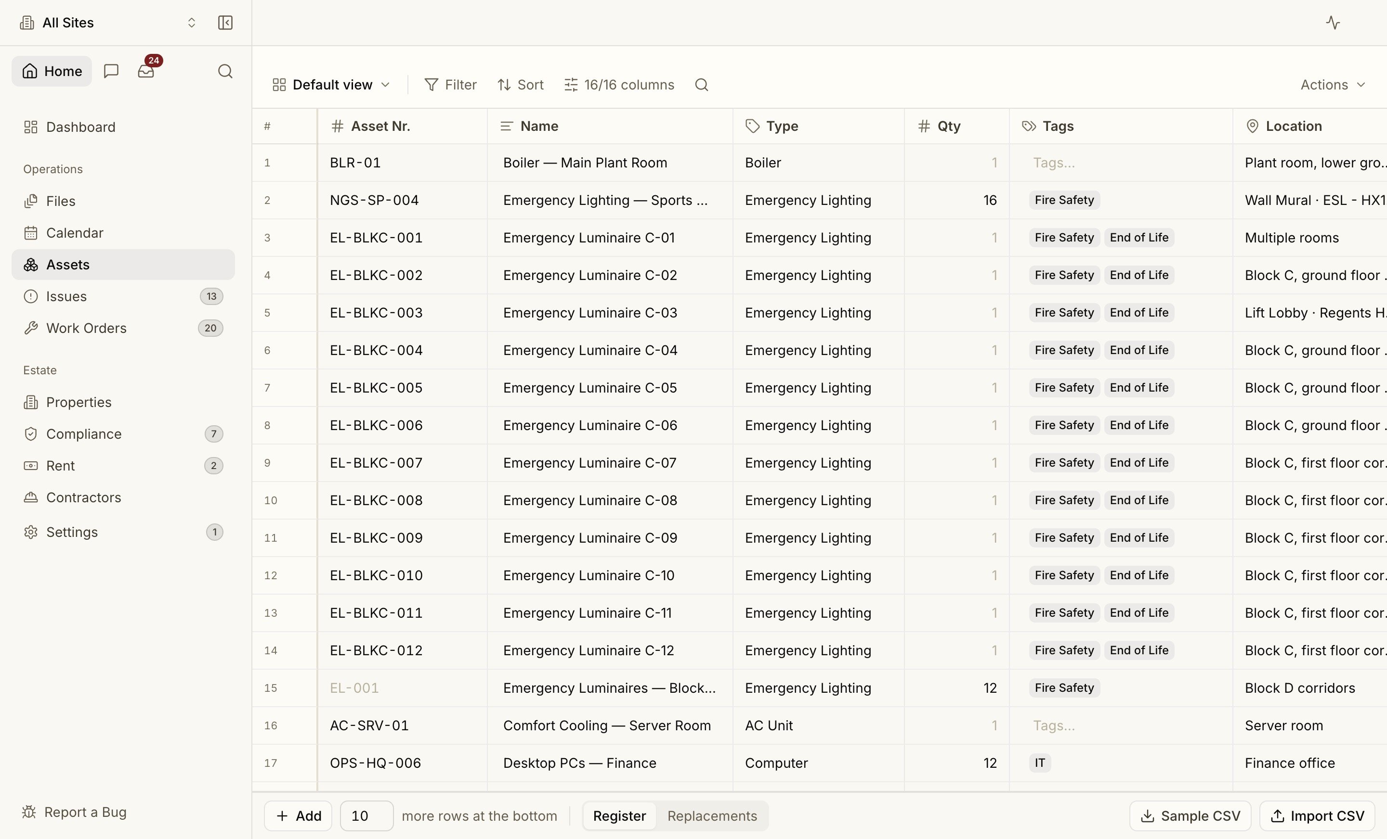Select Emergency Luminaire C-10 name cell
1387x839 pixels.
[610, 575]
